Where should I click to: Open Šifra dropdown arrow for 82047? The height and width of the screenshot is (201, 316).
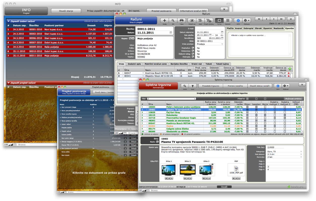143,73
